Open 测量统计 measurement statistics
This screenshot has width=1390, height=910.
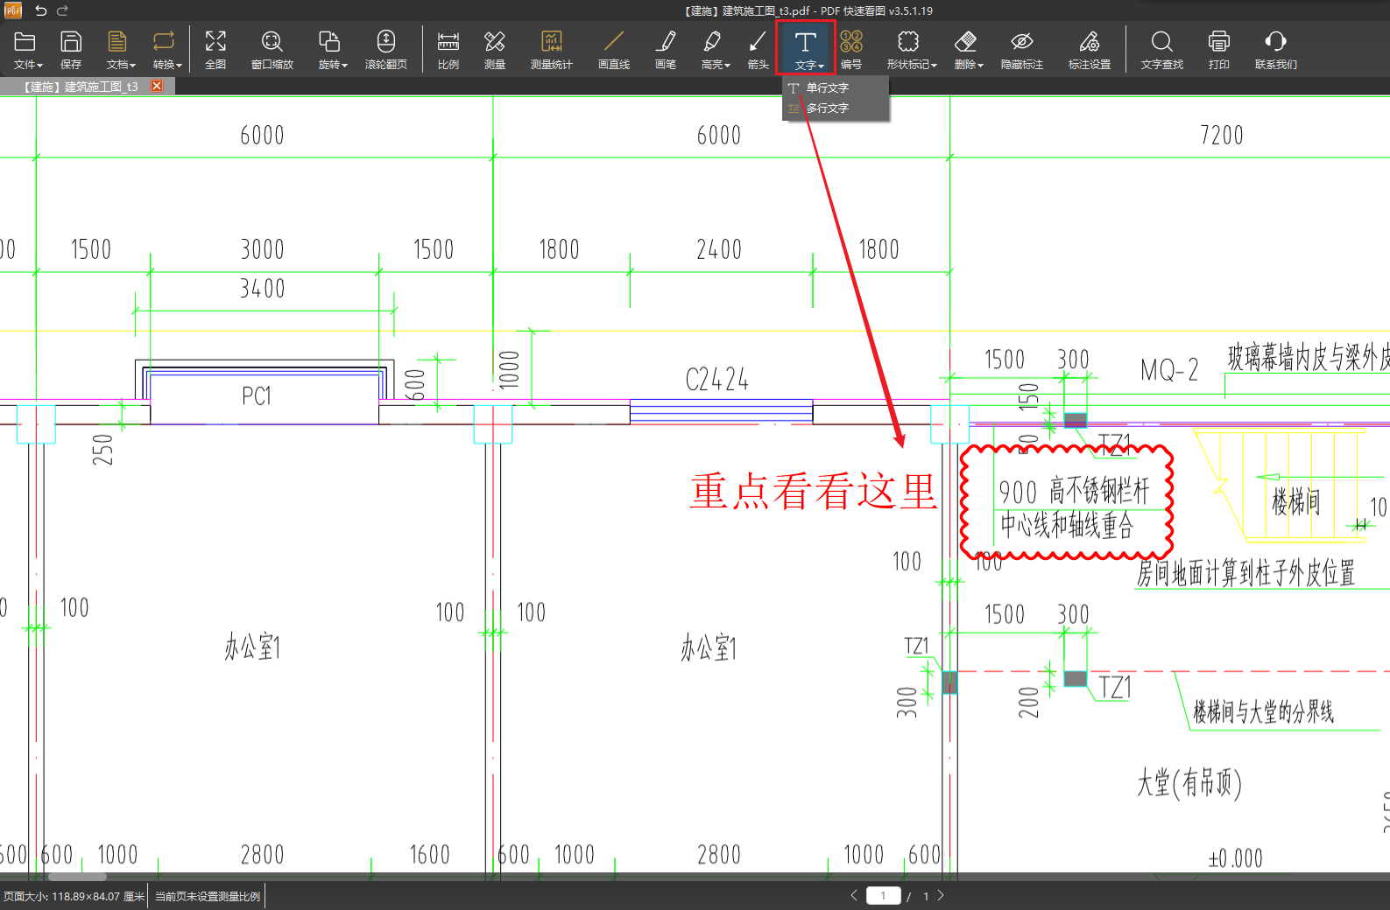click(x=551, y=41)
